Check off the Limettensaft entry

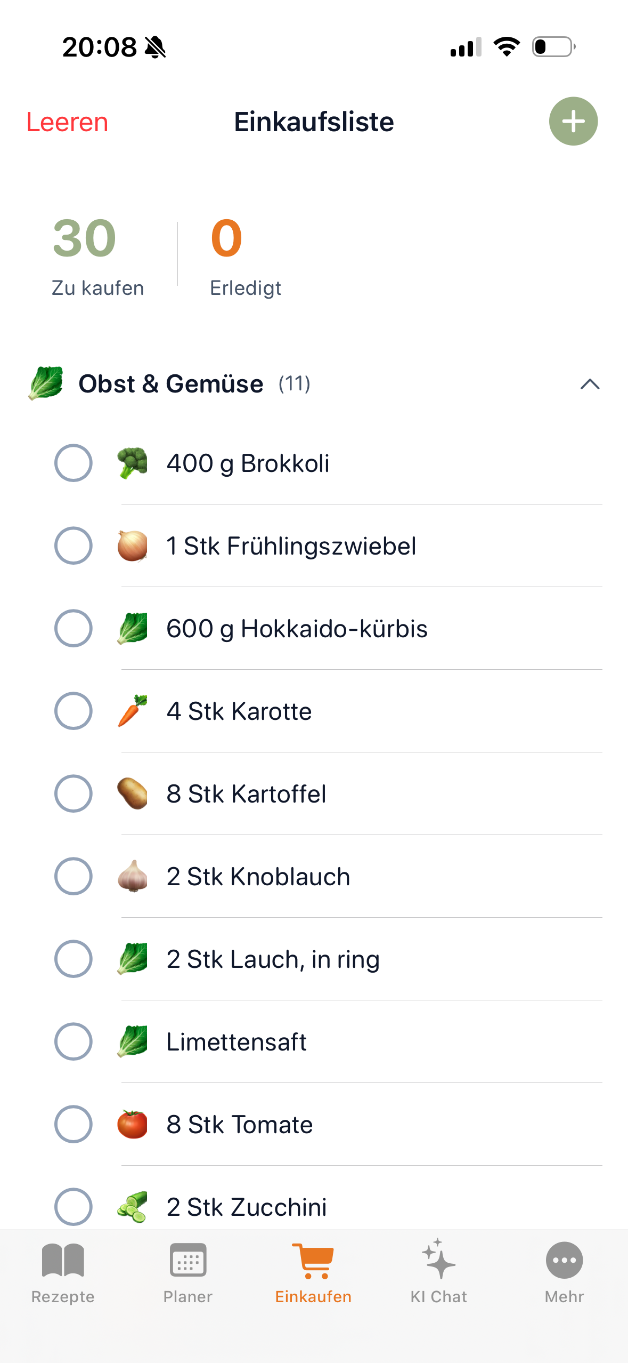pos(74,1041)
